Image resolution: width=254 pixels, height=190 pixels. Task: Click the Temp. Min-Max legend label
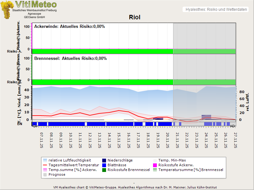(172, 160)
